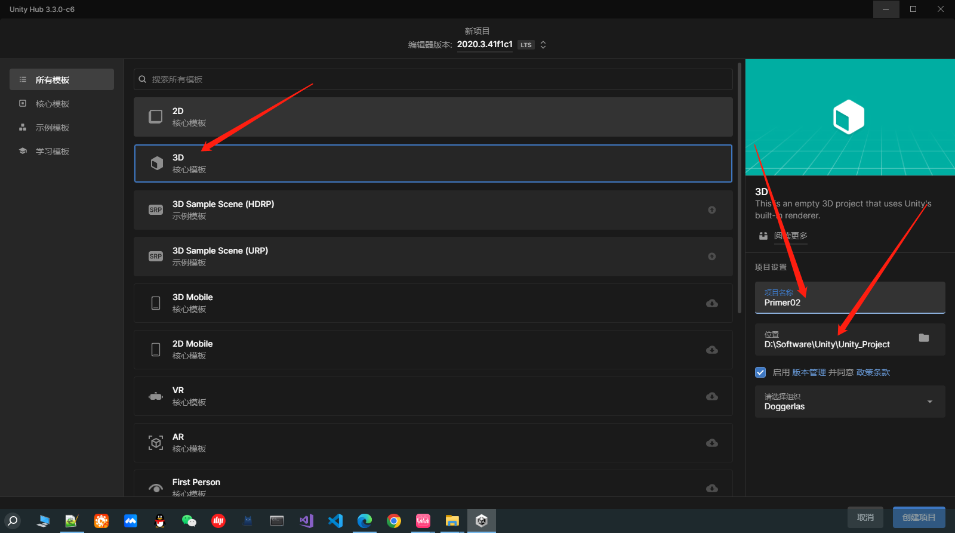955x537 pixels.
Task: Edit project name field Primer02
Action: pos(850,298)
